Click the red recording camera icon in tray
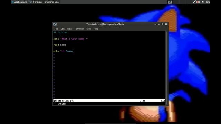The height and width of the screenshot is (124, 221). pos(198,2)
